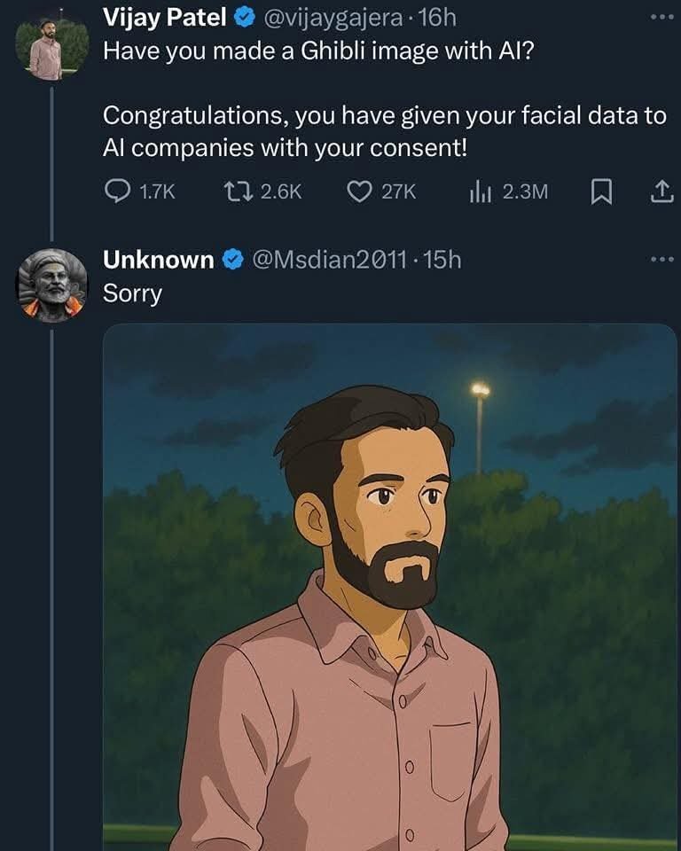Reply to Vijay Patel's tweet
The image size is (681, 851).
[x=118, y=191]
